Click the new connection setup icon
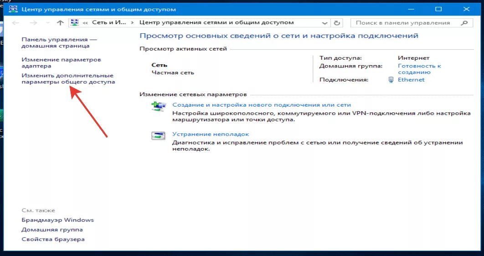484x256 pixels. (159, 107)
